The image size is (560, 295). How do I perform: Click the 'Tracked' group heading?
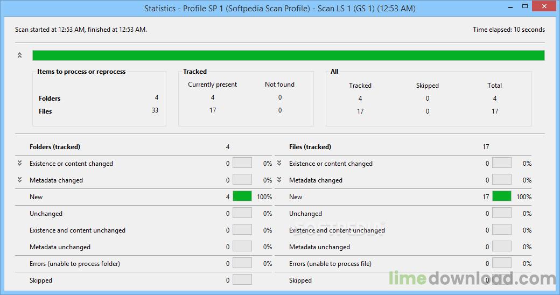tap(195, 72)
